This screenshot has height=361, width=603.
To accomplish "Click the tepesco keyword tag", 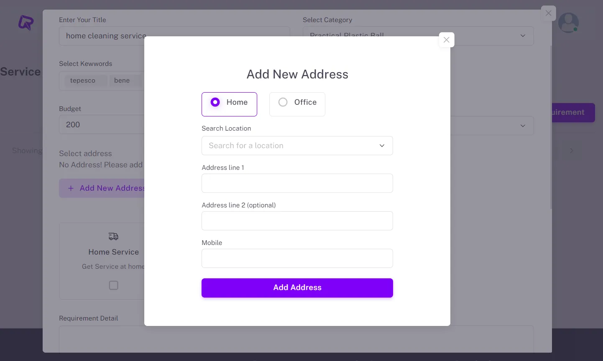I will coord(83,81).
